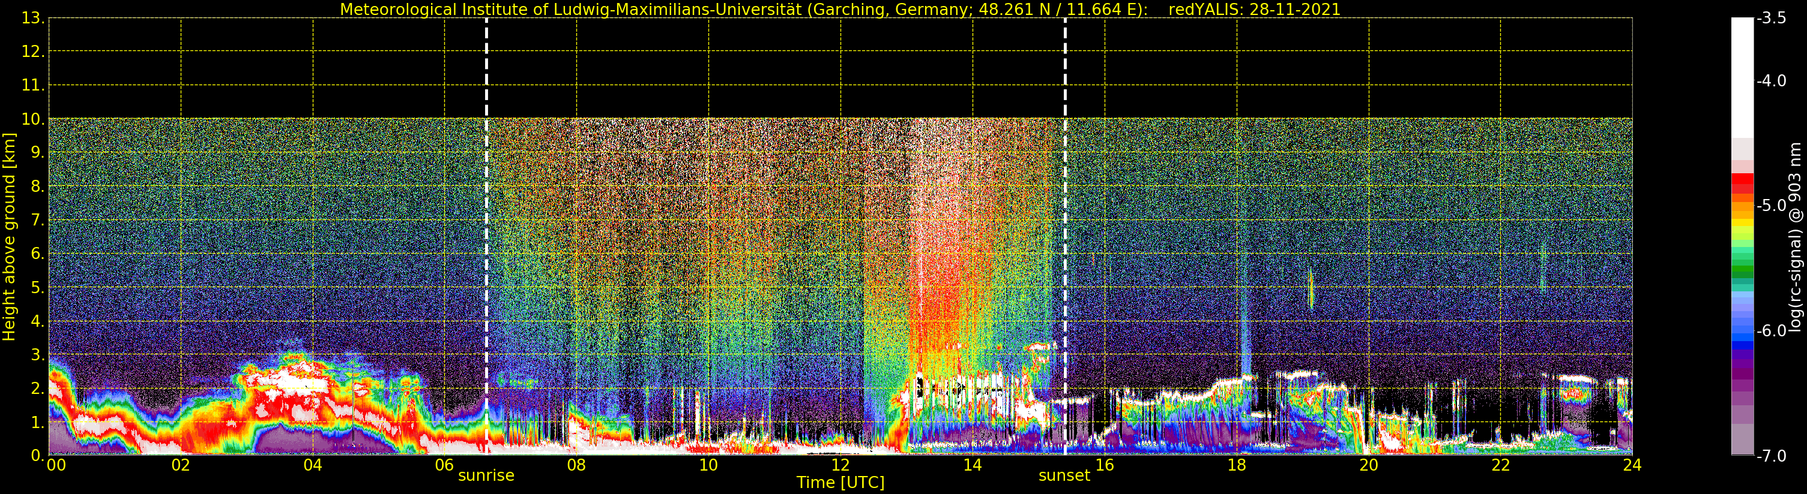Viewport: 1807px width, 494px height.
Task: Click the height-axis tick label "11."
Action: coord(33,86)
